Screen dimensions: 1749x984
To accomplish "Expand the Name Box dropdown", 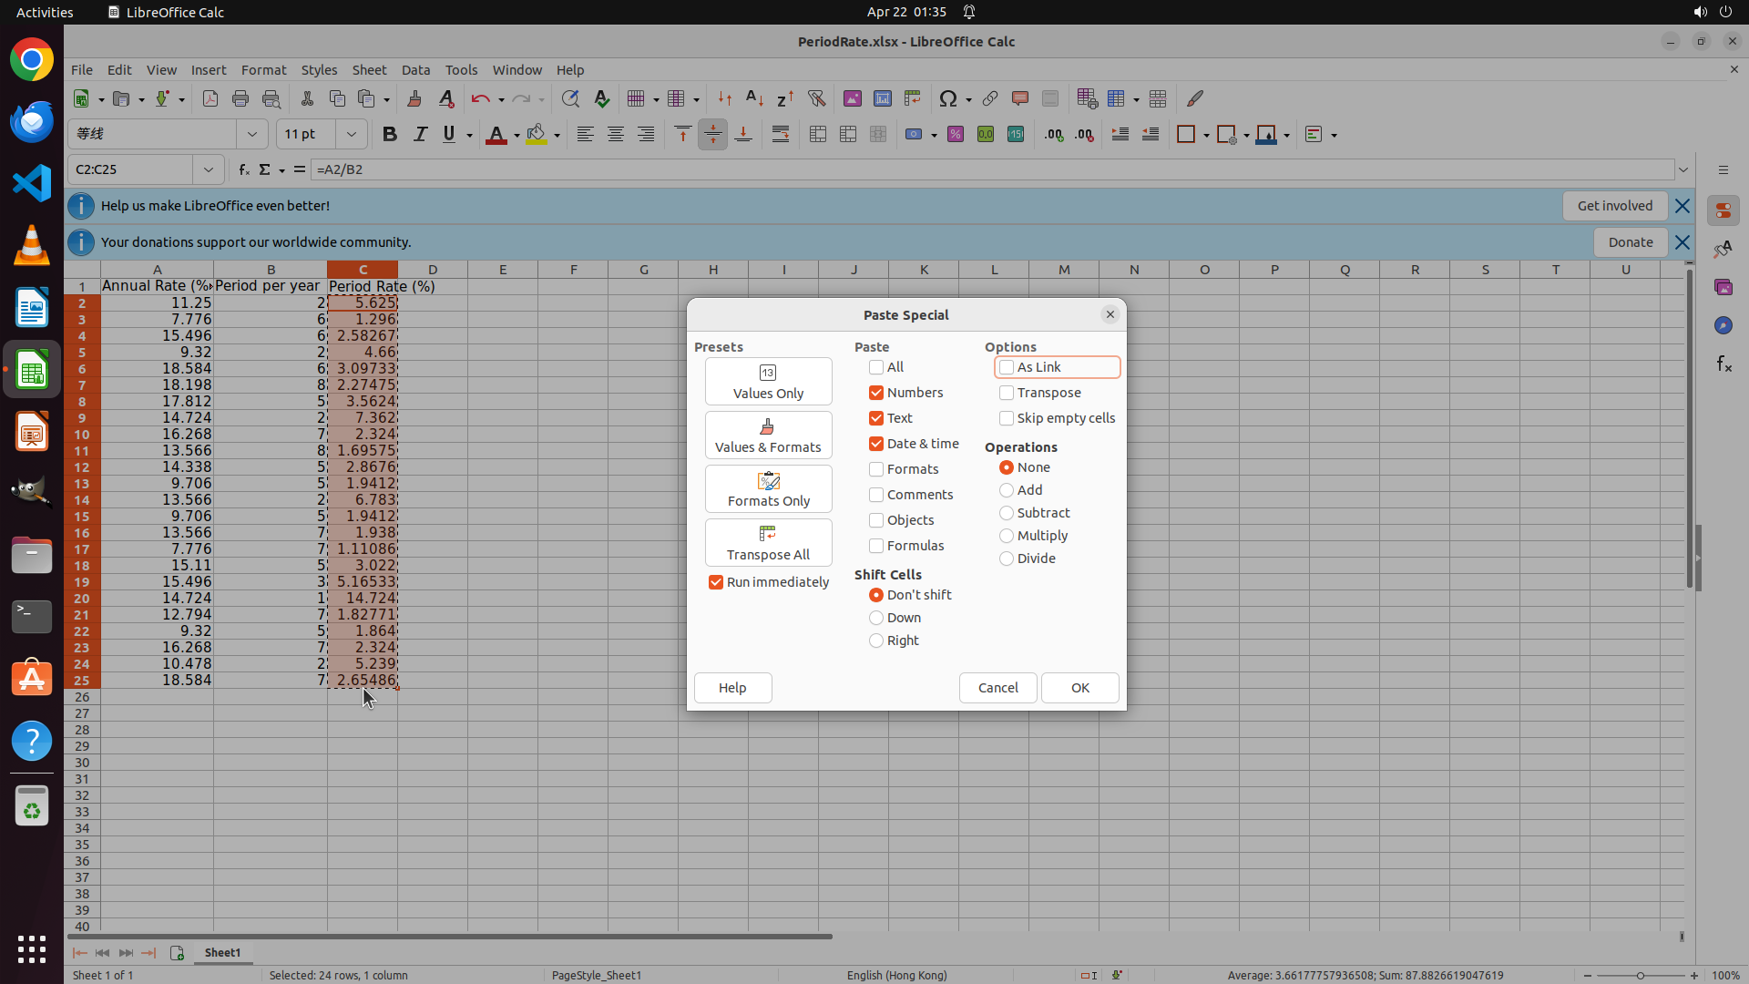I will pyautogui.click(x=209, y=169).
